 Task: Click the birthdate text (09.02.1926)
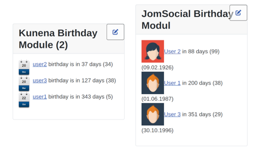(x=157, y=67)
